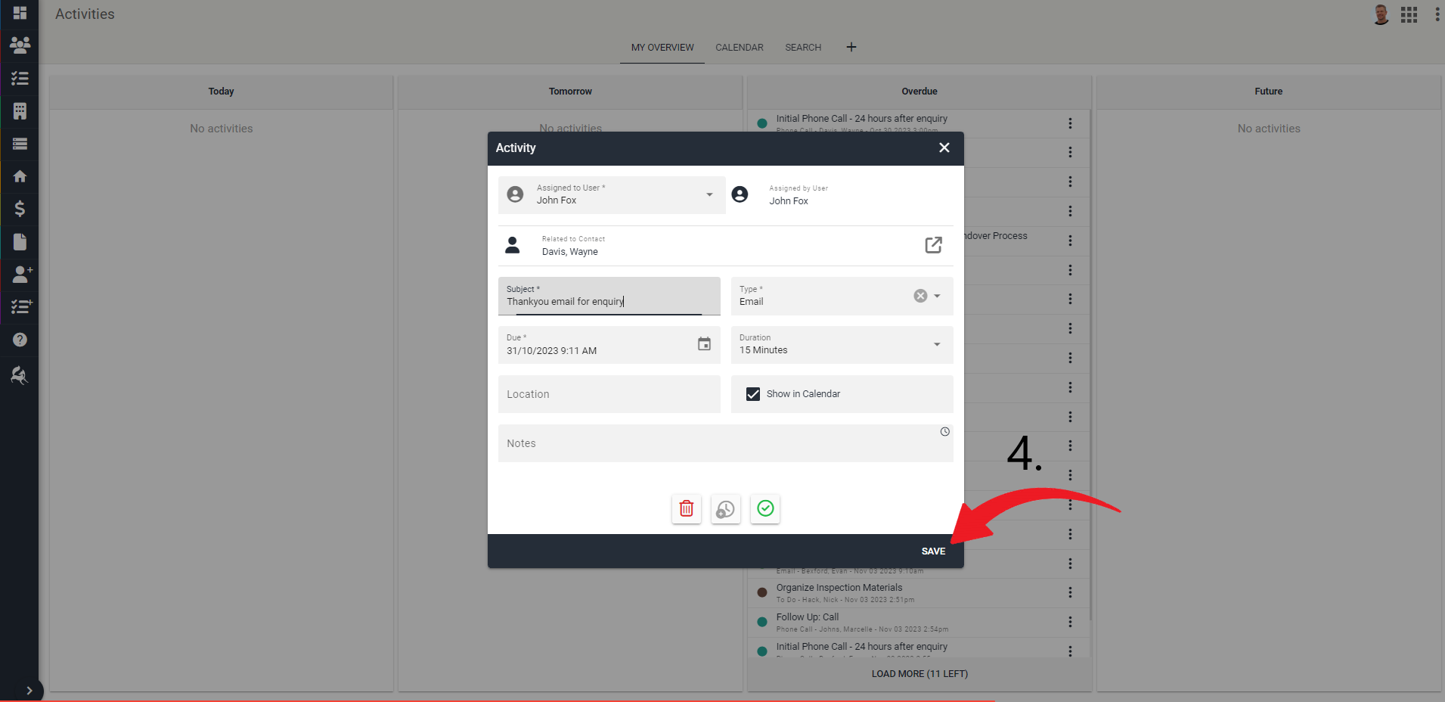Delete the activity using the trash icon
Viewport: 1445px width, 702px height.
(686, 509)
